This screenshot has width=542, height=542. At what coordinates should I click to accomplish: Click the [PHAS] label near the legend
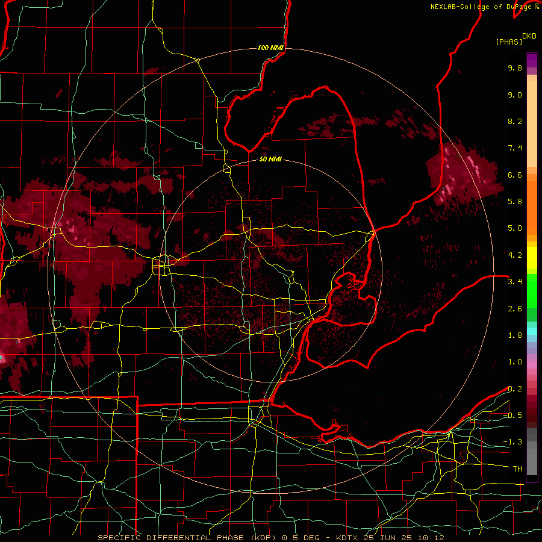tap(509, 42)
